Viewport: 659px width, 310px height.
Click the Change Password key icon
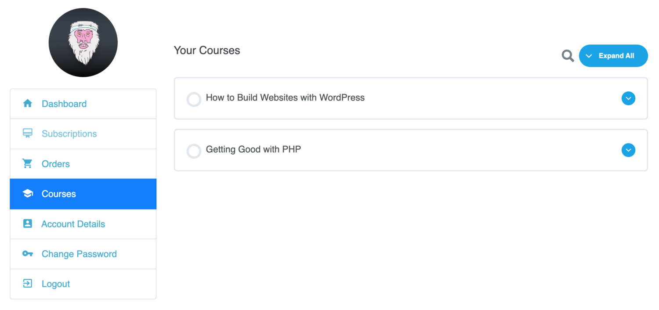(27, 254)
